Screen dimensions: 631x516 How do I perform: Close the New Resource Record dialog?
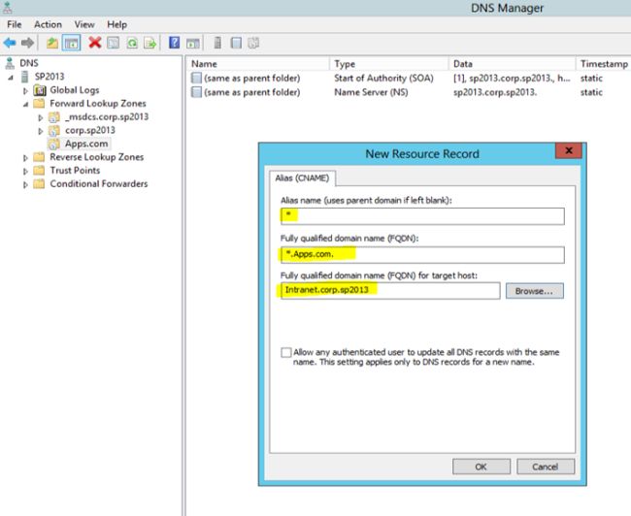point(568,150)
